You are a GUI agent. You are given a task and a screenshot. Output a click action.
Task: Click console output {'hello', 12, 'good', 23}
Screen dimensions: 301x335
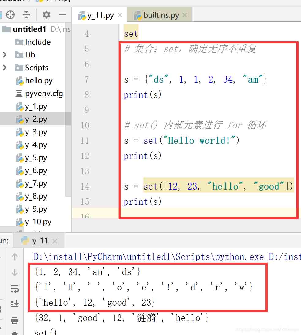[95, 303]
